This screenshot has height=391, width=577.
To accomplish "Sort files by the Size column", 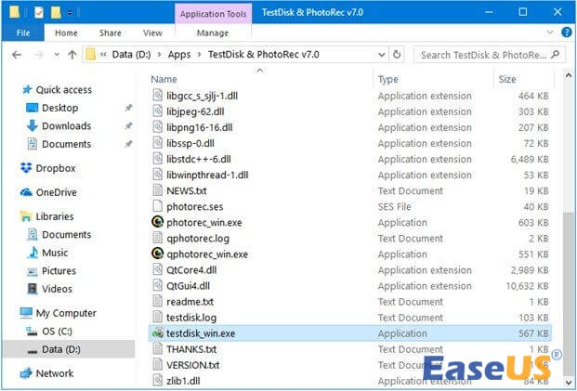I will point(507,79).
